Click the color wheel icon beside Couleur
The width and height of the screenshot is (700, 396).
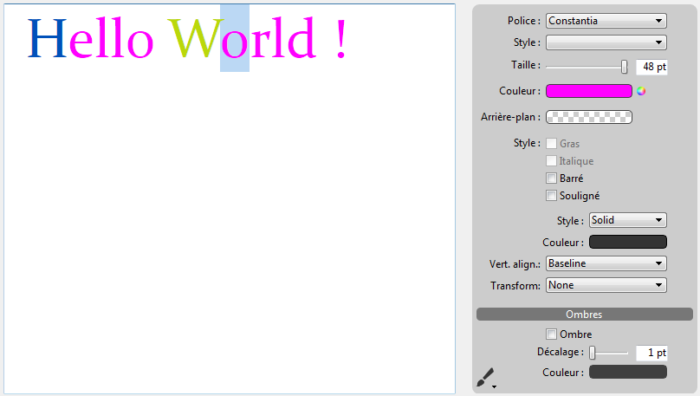641,91
